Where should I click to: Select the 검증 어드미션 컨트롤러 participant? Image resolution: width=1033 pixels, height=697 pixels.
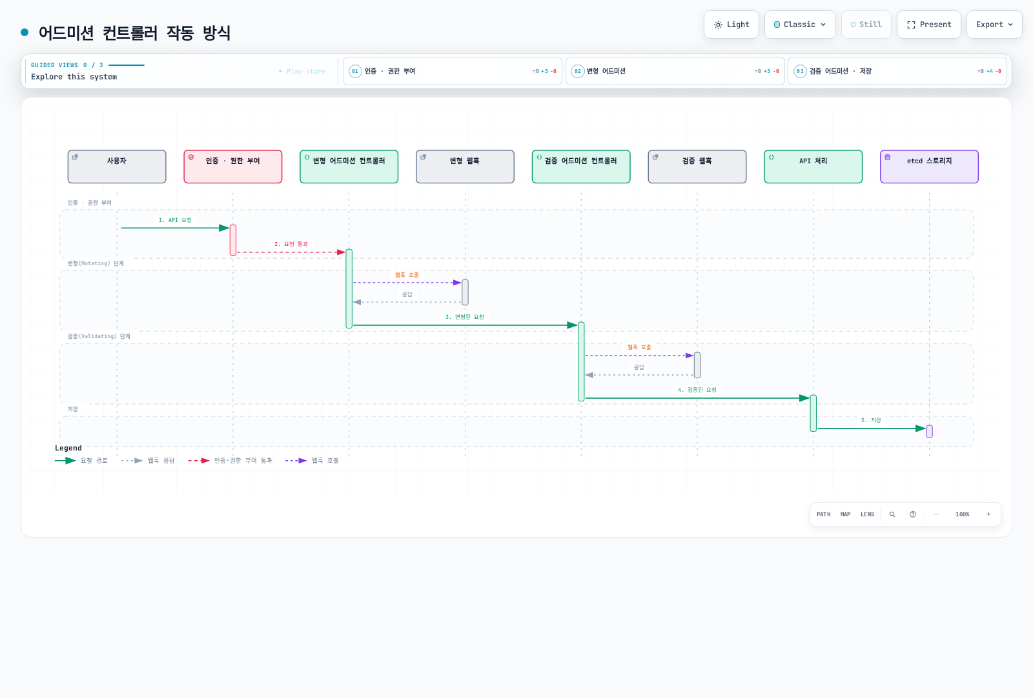581,167
